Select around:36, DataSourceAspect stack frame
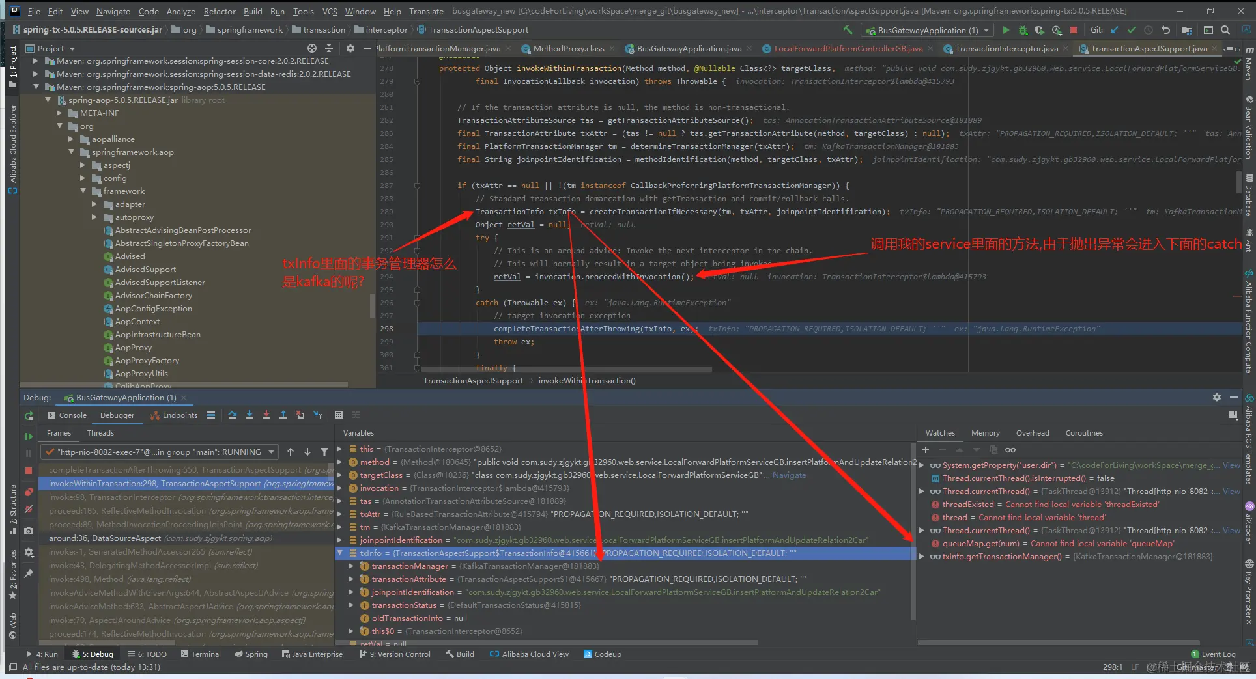The width and height of the screenshot is (1256, 679). (187, 538)
